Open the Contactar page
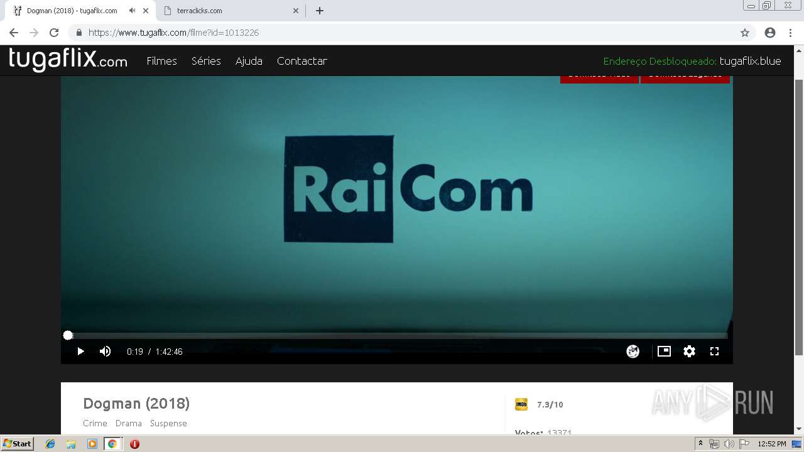Image resolution: width=804 pixels, height=452 pixels. (302, 61)
